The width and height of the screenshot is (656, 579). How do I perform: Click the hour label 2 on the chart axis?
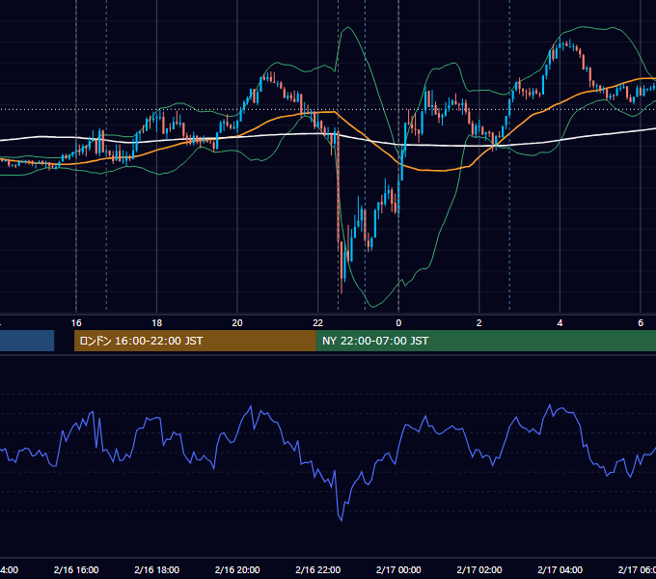(479, 323)
